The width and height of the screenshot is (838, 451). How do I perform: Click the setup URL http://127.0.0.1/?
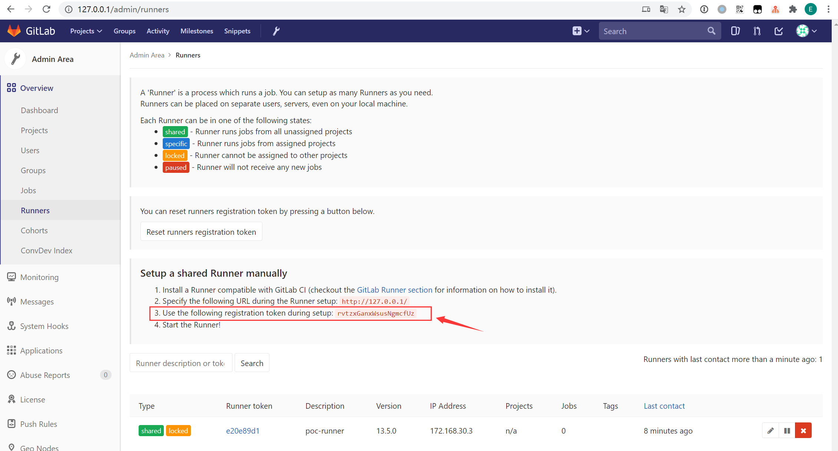pyautogui.click(x=374, y=302)
